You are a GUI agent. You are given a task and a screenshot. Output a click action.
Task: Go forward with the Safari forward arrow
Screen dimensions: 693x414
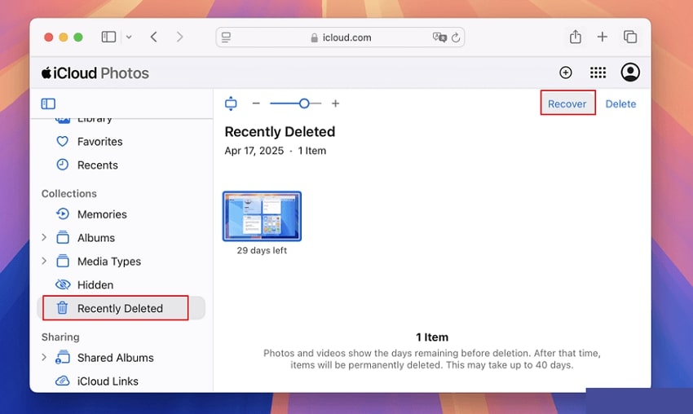(x=179, y=37)
